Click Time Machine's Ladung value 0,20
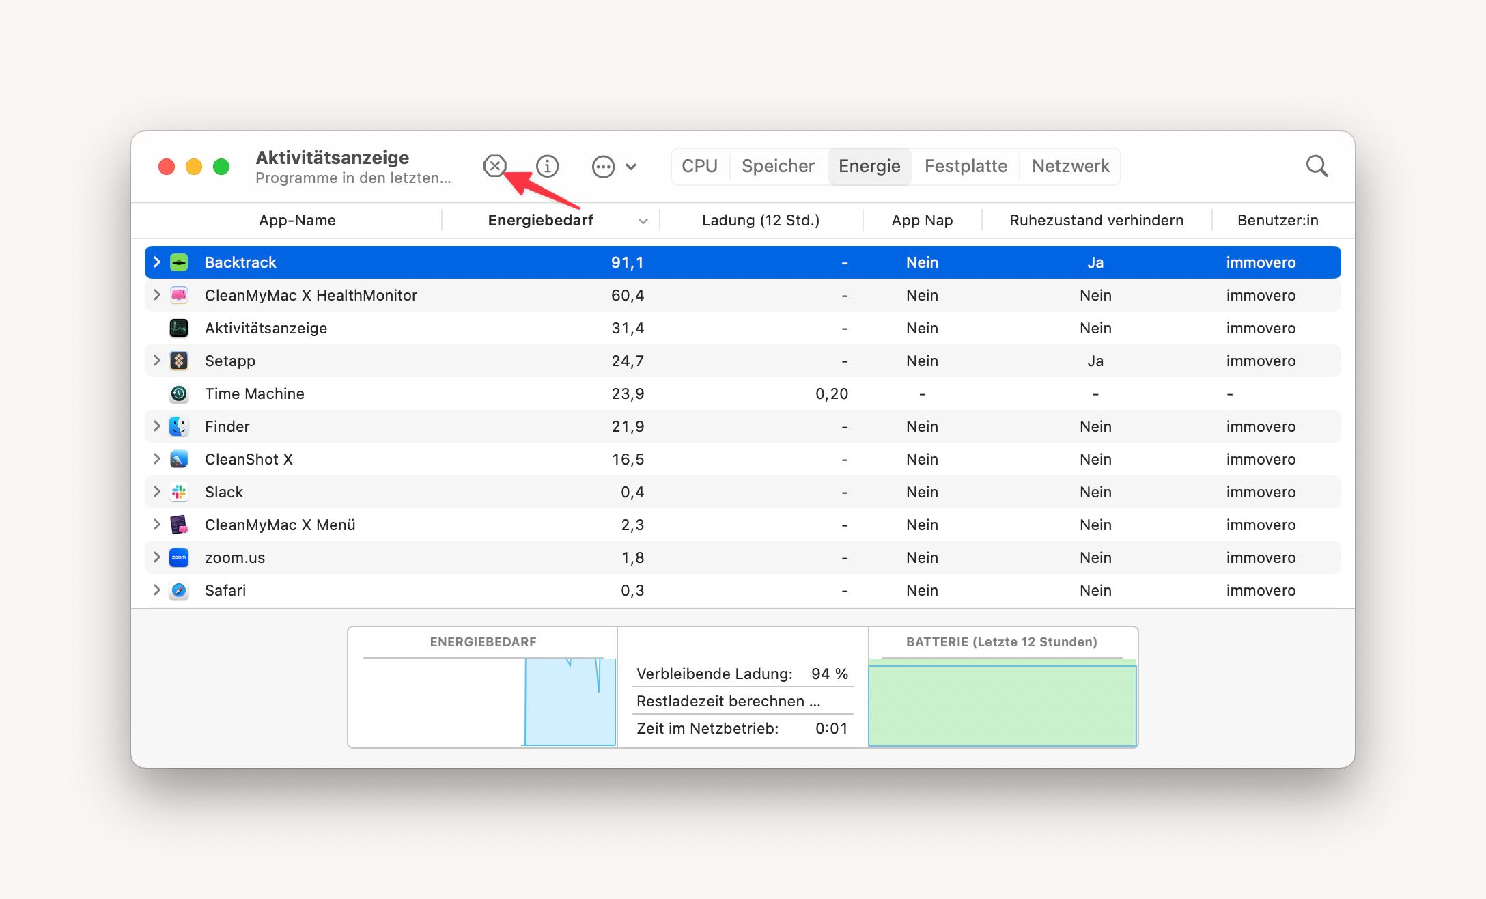Viewport: 1486px width, 899px height. coord(832,394)
